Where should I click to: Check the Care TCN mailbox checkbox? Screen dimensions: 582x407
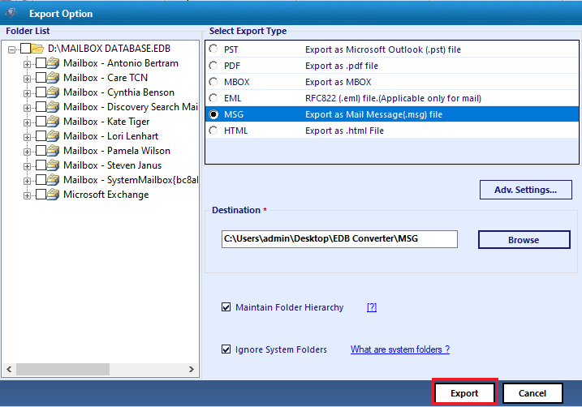click(x=41, y=78)
